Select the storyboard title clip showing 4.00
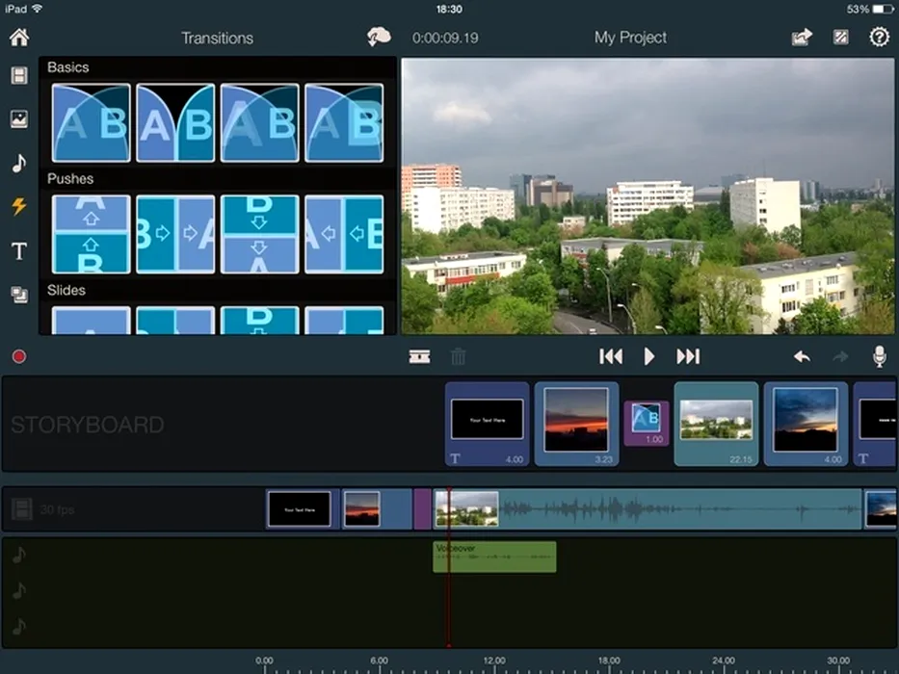 tap(487, 424)
